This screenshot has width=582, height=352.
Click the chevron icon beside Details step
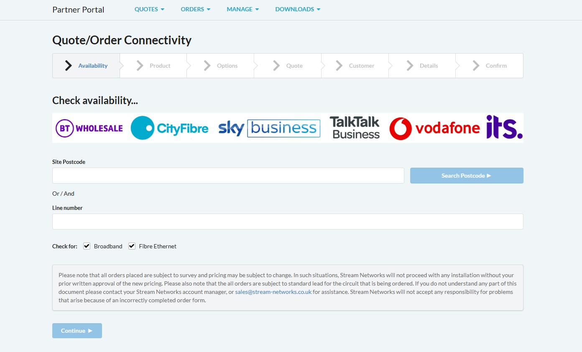[410, 66]
